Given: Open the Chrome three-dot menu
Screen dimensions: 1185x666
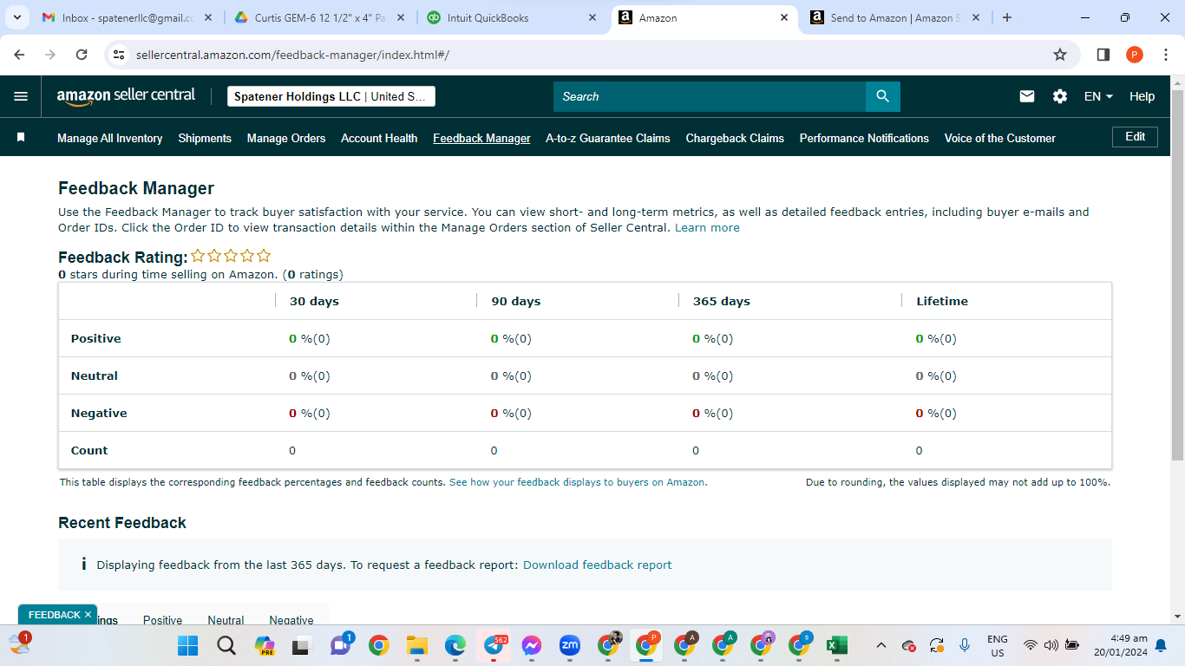Looking at the screenshot, I should [1165, 55].
